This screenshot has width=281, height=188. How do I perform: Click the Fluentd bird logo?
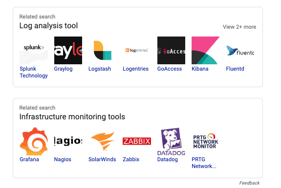(240, 51)
